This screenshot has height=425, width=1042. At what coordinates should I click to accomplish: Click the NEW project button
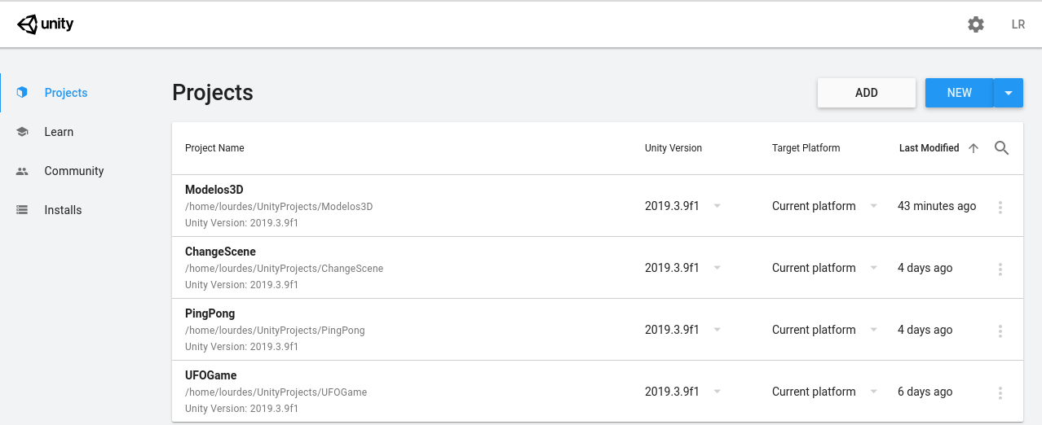pyautogui.click(x=960, y=93)
